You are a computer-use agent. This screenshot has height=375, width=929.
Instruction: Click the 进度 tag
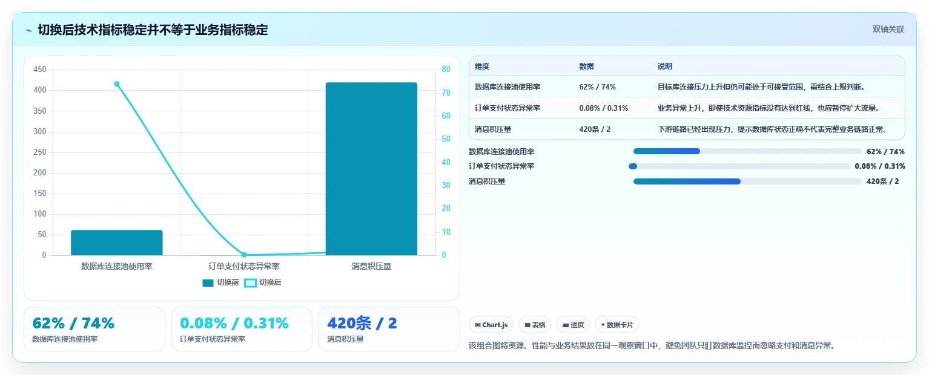click(573, 325)
